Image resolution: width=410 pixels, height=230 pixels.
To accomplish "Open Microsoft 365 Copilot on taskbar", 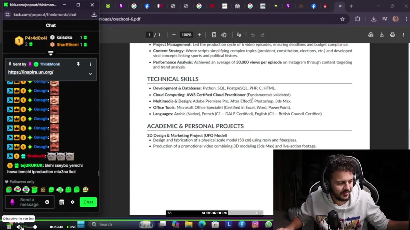I will coord(175,225).
